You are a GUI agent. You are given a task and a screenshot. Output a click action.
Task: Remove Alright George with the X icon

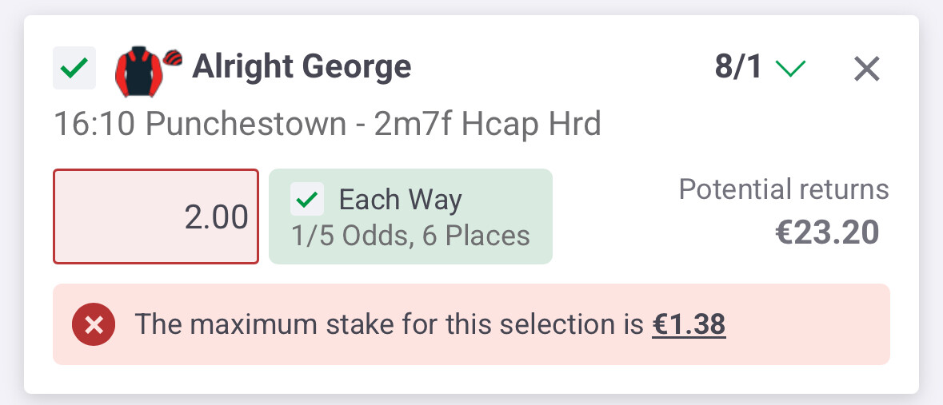coord(866,69)
